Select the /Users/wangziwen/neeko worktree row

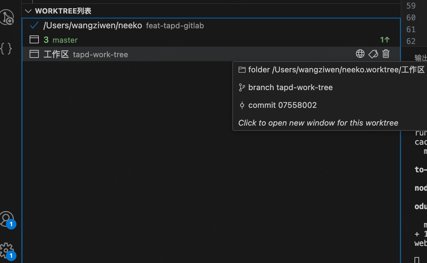[92, 25]
